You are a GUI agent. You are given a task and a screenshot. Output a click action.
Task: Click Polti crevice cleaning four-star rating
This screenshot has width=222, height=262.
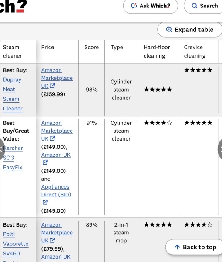198,225
